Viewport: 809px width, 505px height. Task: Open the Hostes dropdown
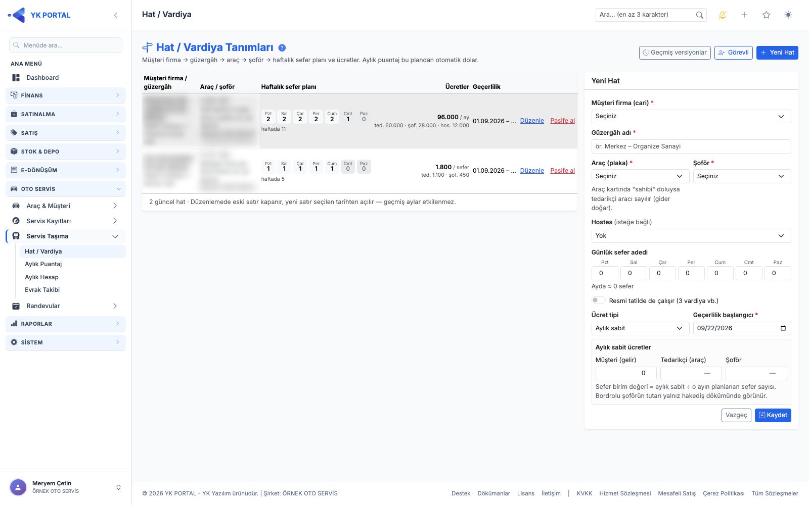pos(691,236)
